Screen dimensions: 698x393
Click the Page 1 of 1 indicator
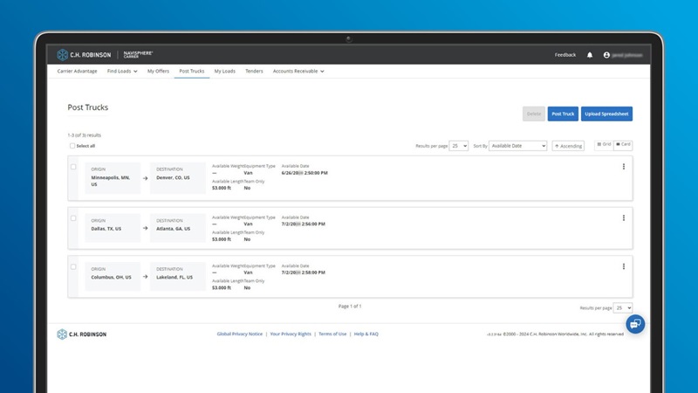click(x=350, y=307)
